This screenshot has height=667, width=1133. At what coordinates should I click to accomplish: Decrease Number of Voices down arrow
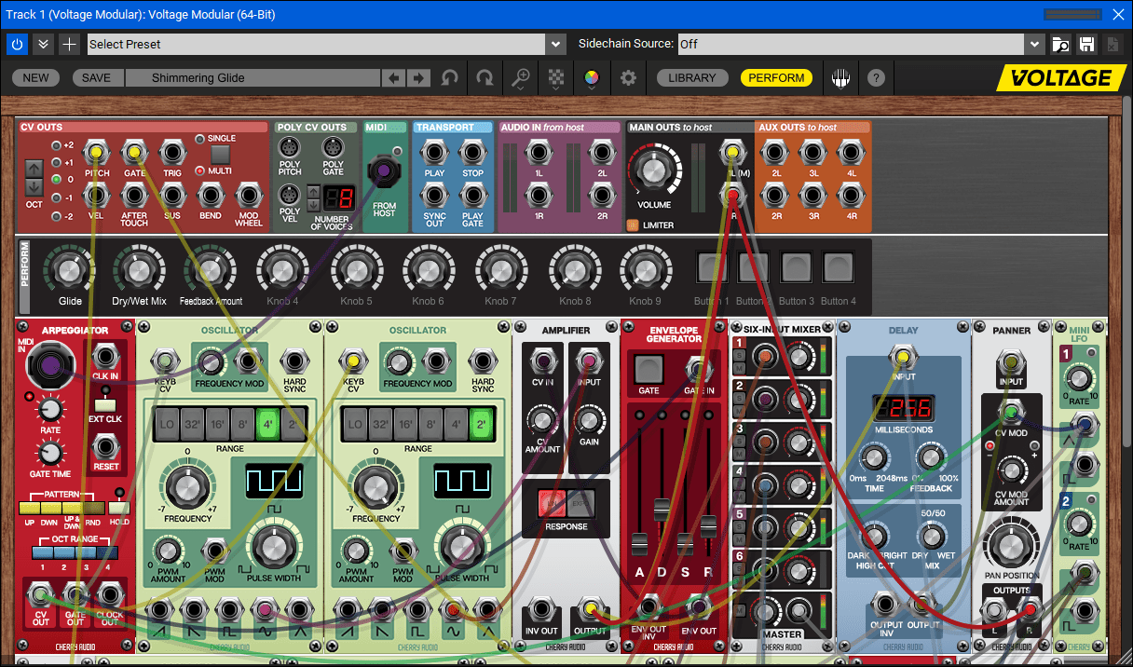click(314, 204)
